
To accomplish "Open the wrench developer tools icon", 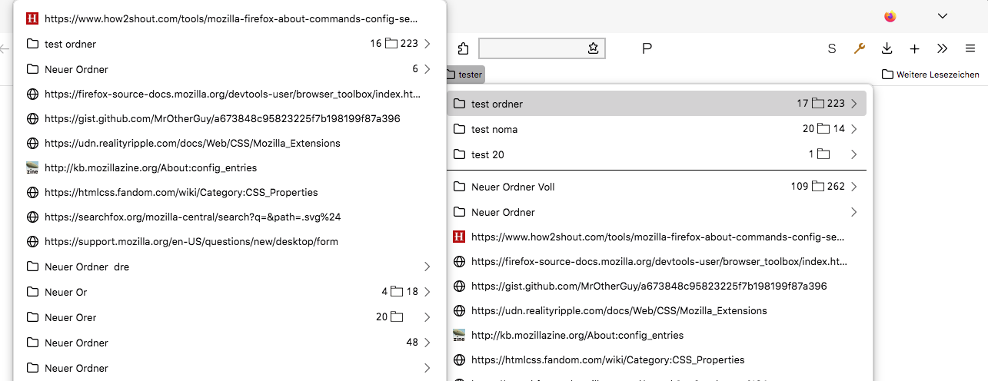I will point(860,48).
